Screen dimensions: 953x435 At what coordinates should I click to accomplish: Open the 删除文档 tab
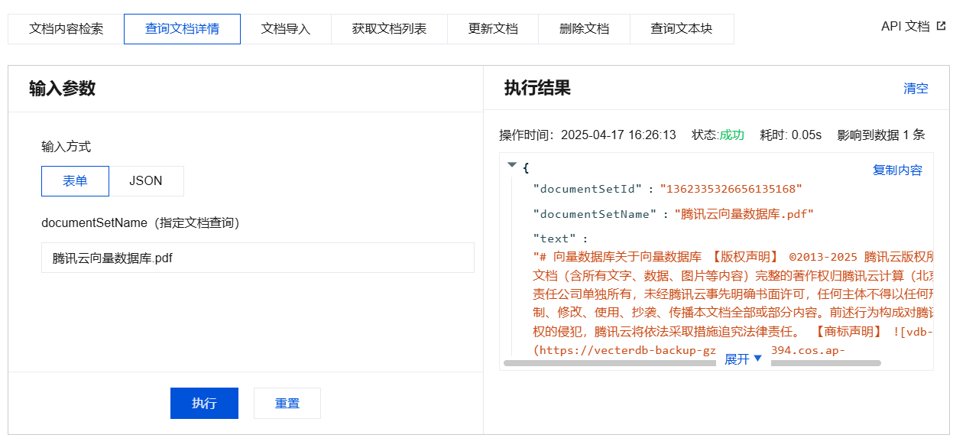pos(584,29)
